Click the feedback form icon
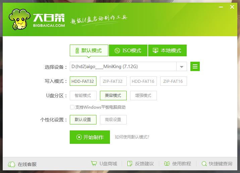The height and width of the screenshot is (173, 240). [130, 164]
